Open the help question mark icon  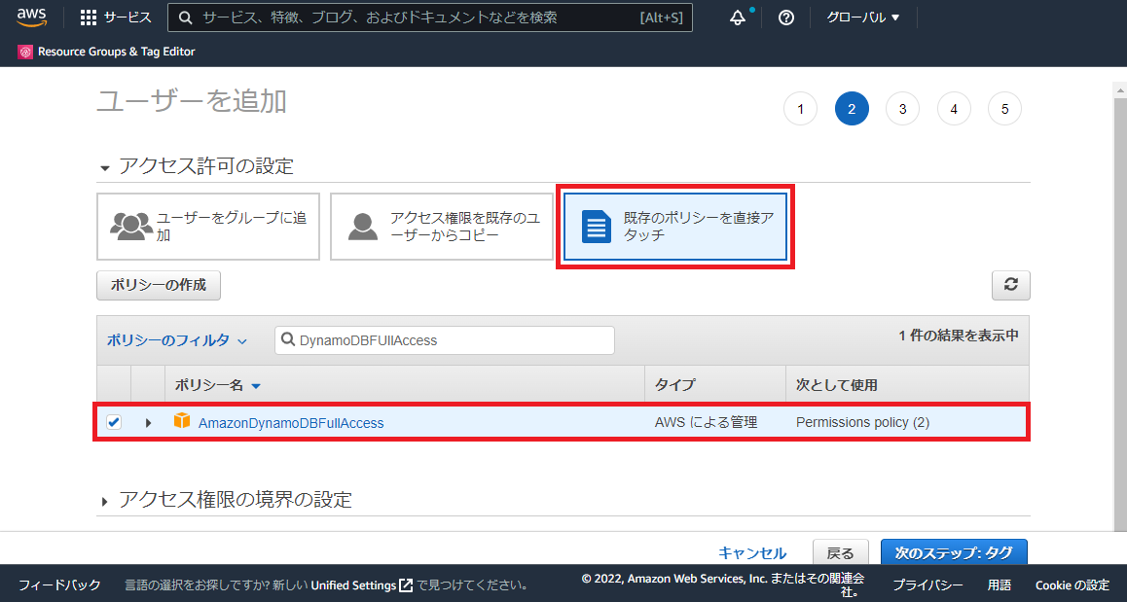pos(786,18)
